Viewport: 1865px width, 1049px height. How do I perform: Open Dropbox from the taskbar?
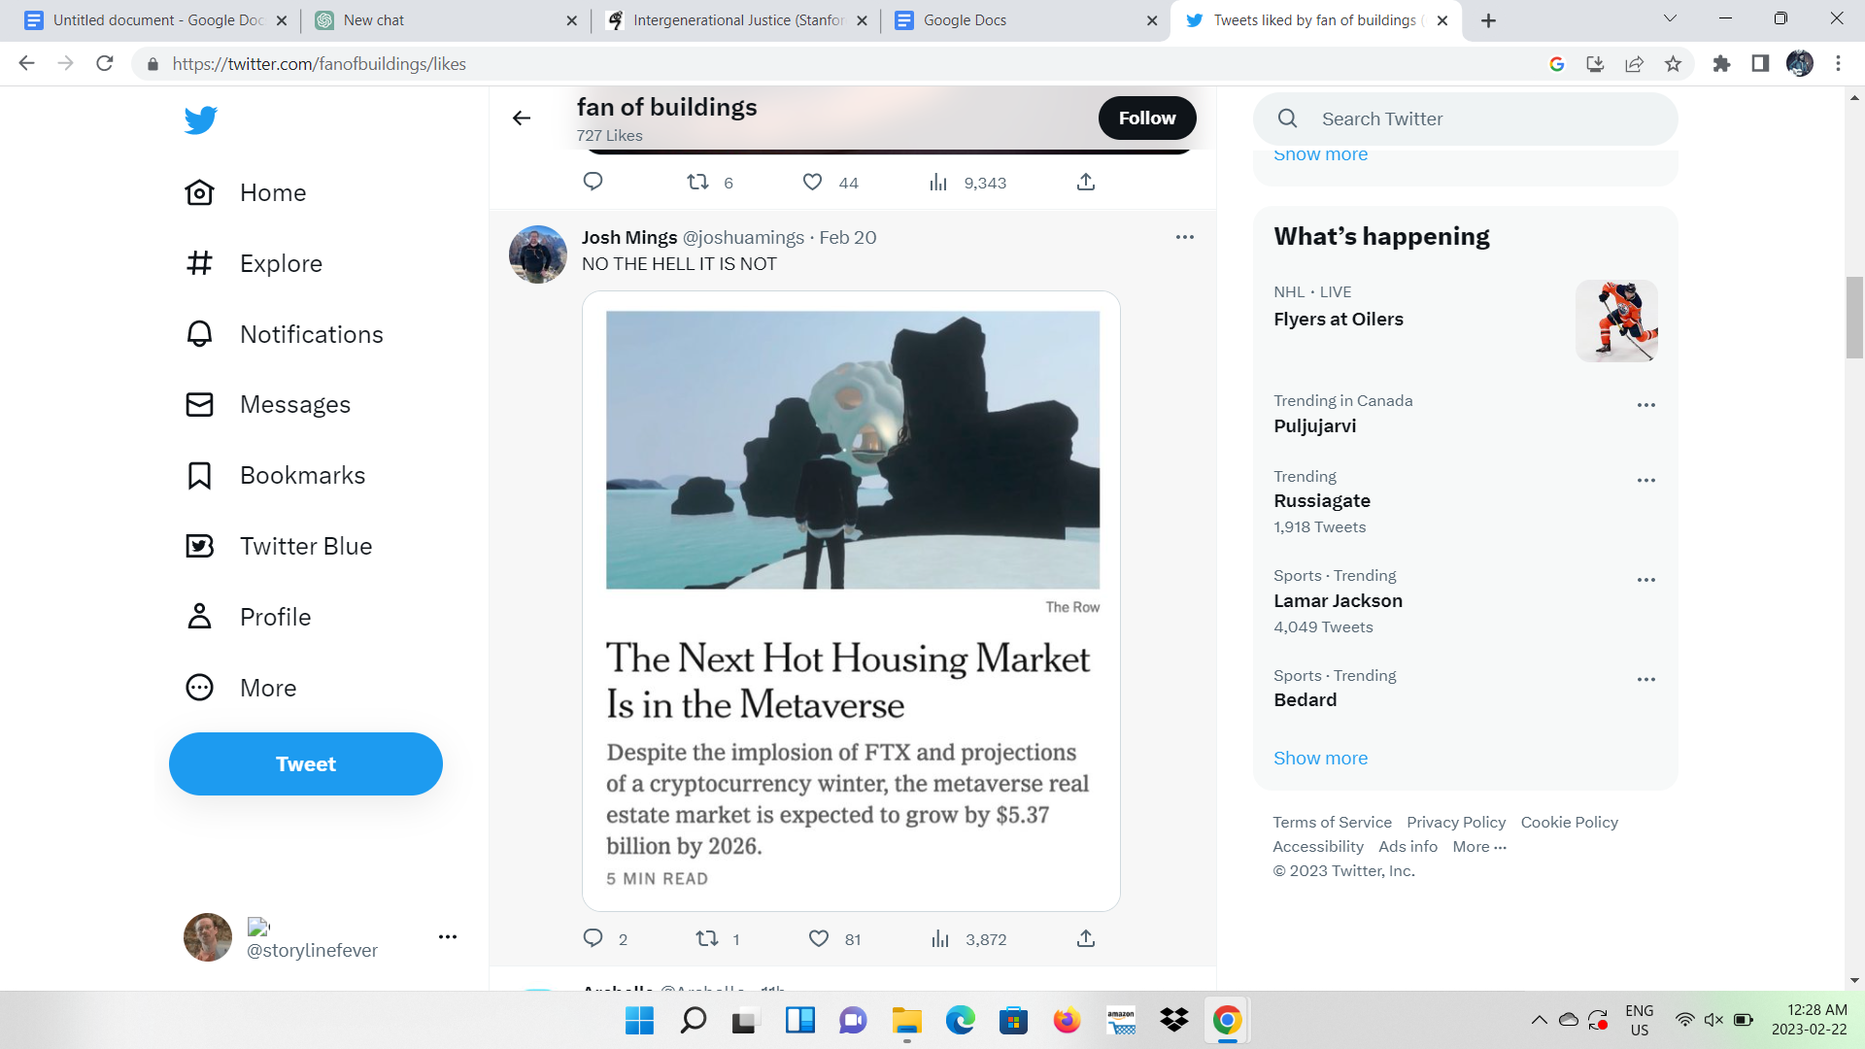coord(1173,1021)
